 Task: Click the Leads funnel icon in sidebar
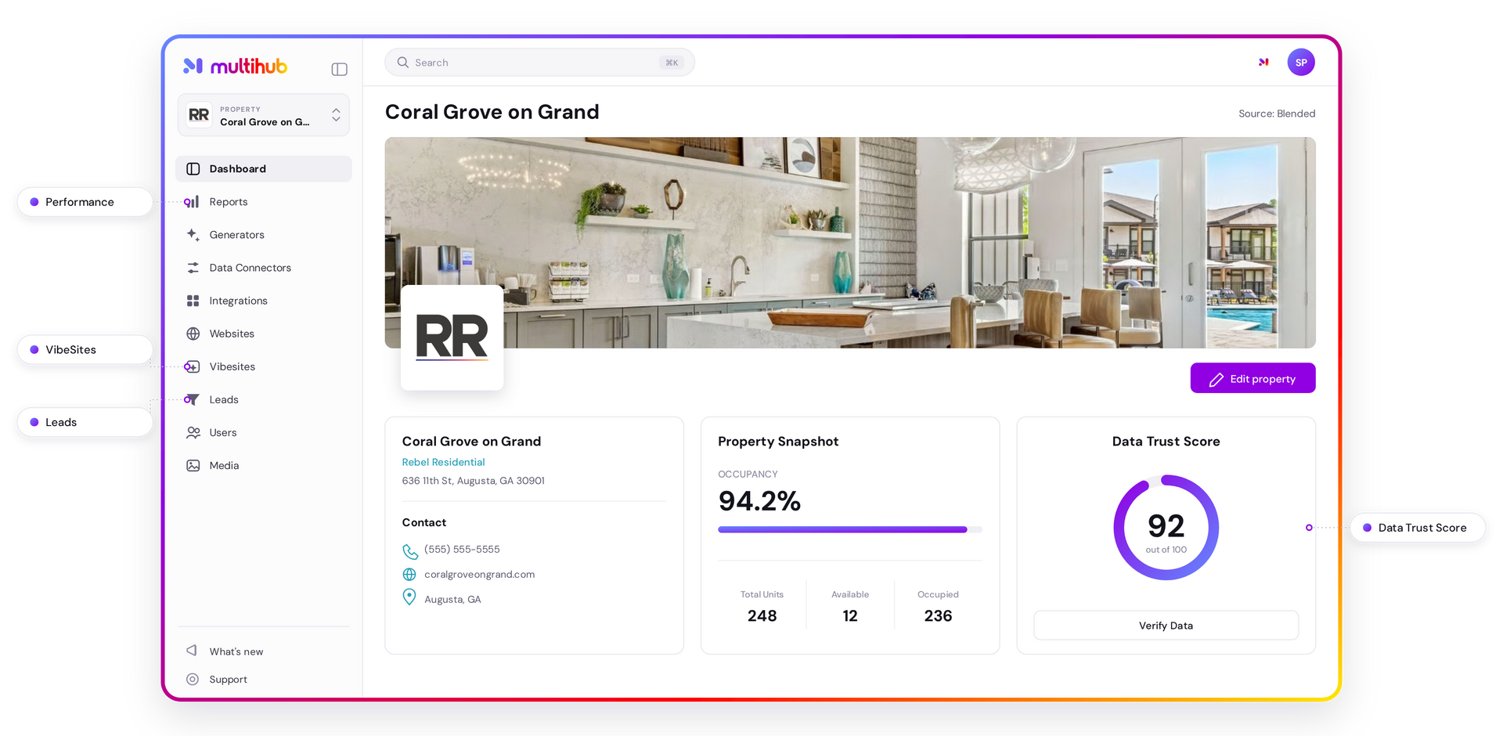[192, 399]
